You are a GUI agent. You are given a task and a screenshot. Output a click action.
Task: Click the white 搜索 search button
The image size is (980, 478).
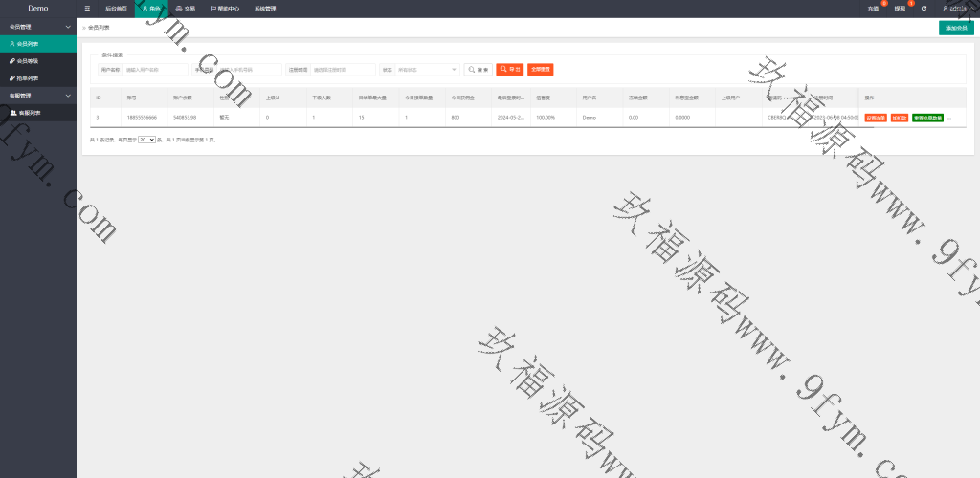pos(478,70)
